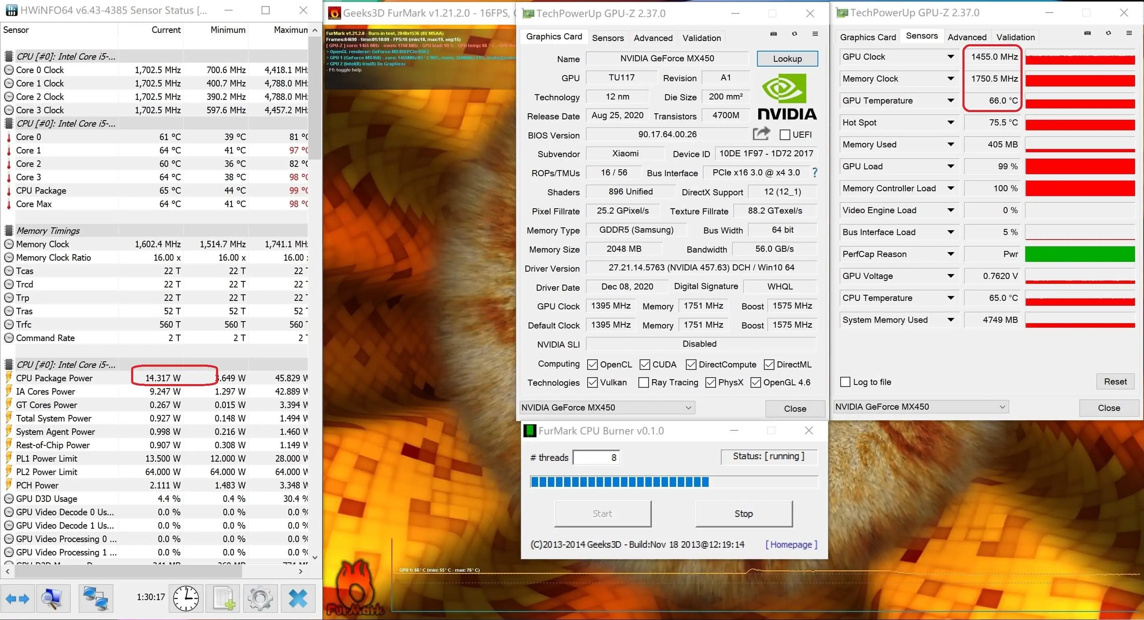The height and width of the screenshot is (620, 1144).
Task: Click HWiNFO expand/collapse arrows icon
Action: pyautogui.click(x=18, y=598)
